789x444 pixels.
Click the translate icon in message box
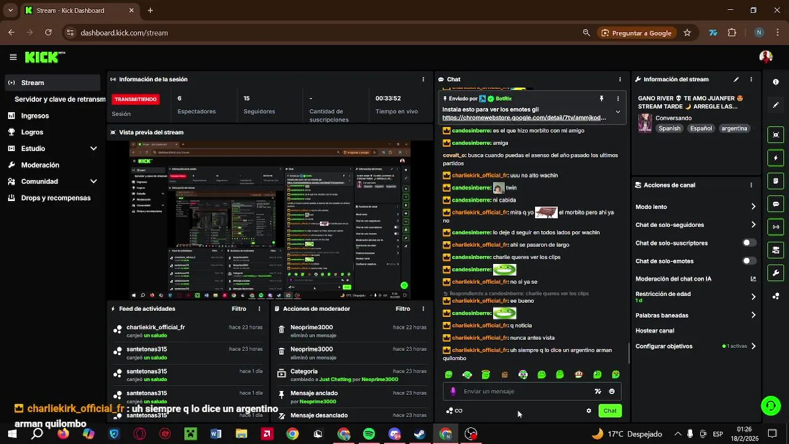coord(597,392)
